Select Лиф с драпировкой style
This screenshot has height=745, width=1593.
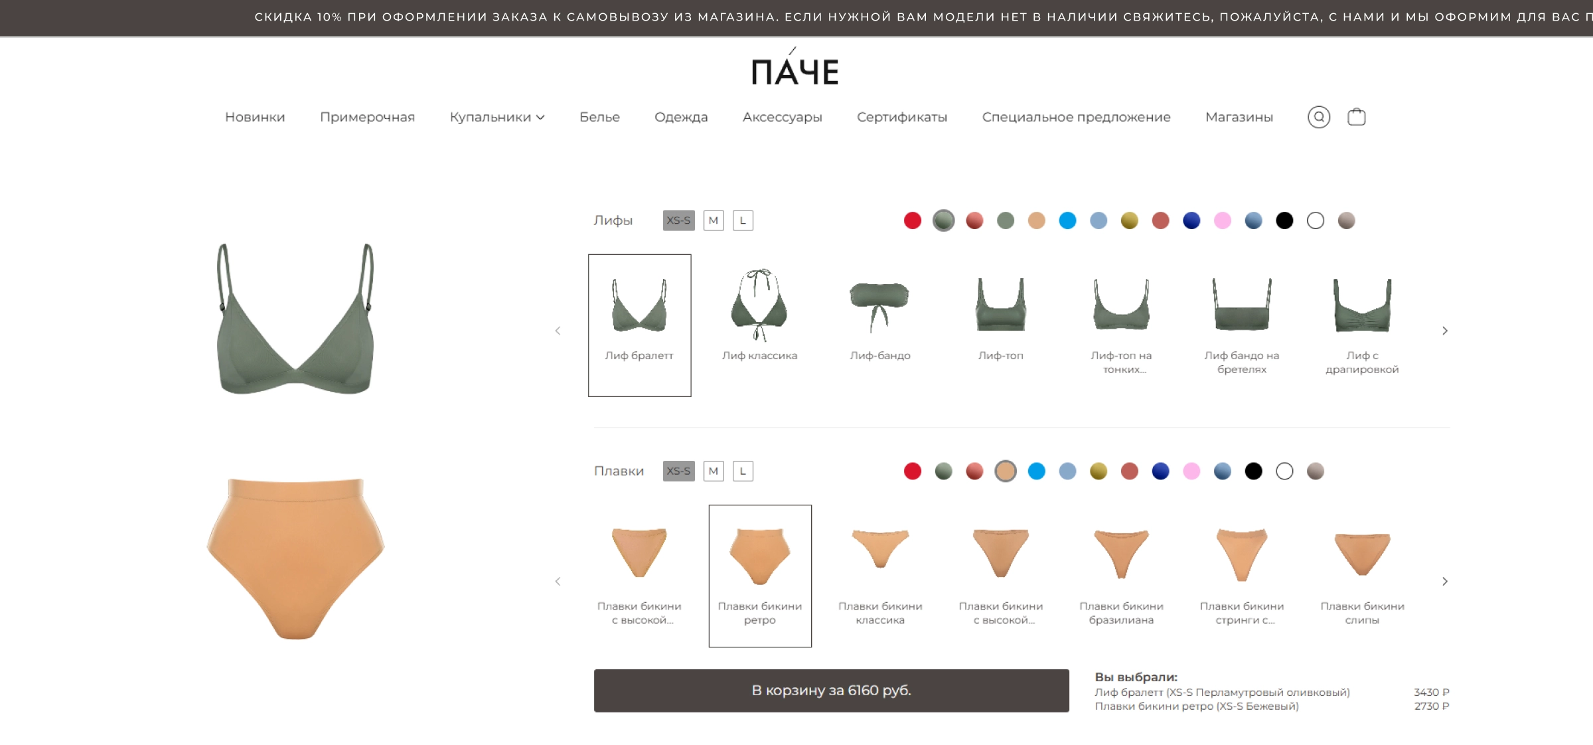click(1362, 325)
